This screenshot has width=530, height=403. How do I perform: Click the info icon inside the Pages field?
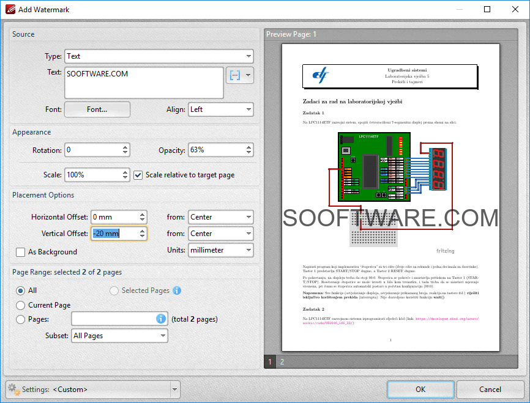point(160,319)
